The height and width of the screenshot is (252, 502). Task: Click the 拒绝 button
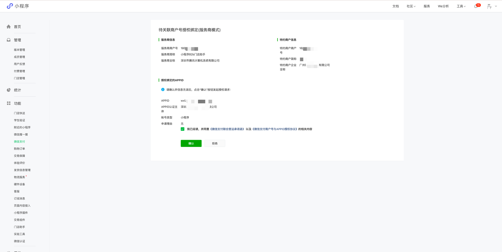click(x=215, y=144)
